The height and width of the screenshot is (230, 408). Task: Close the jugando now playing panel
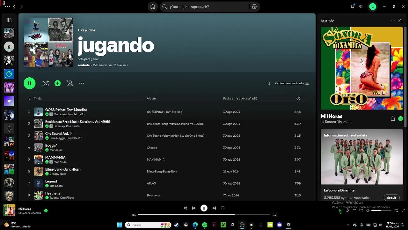(400, 20)
